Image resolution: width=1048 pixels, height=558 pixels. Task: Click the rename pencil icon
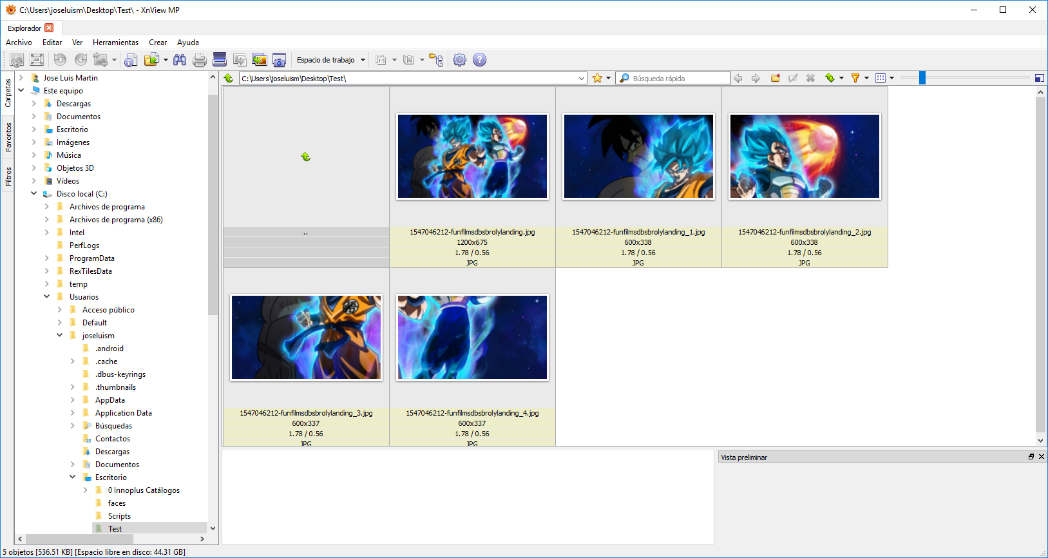[x=793, y=78]
